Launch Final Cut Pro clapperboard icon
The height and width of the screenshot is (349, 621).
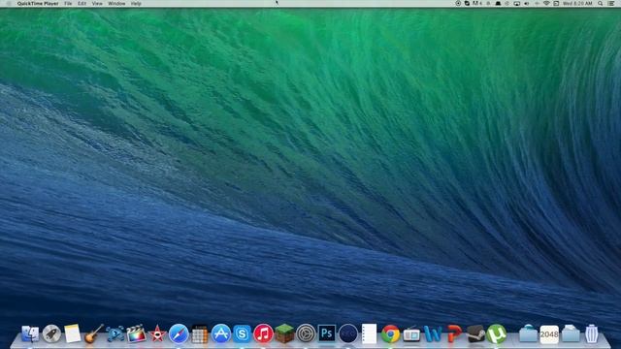click(x=136, y=333)
